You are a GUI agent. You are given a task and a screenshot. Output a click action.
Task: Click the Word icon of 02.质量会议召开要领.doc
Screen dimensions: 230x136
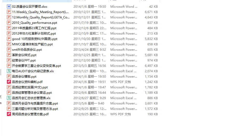click(9, 7)
